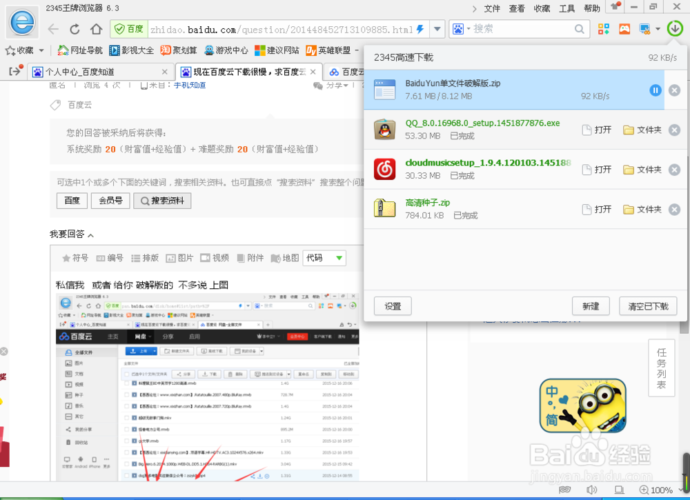This screenshot has width=690, height=500.
Task: Go back to the previous page
Action: pyautogui.click(x=53, y=30)
